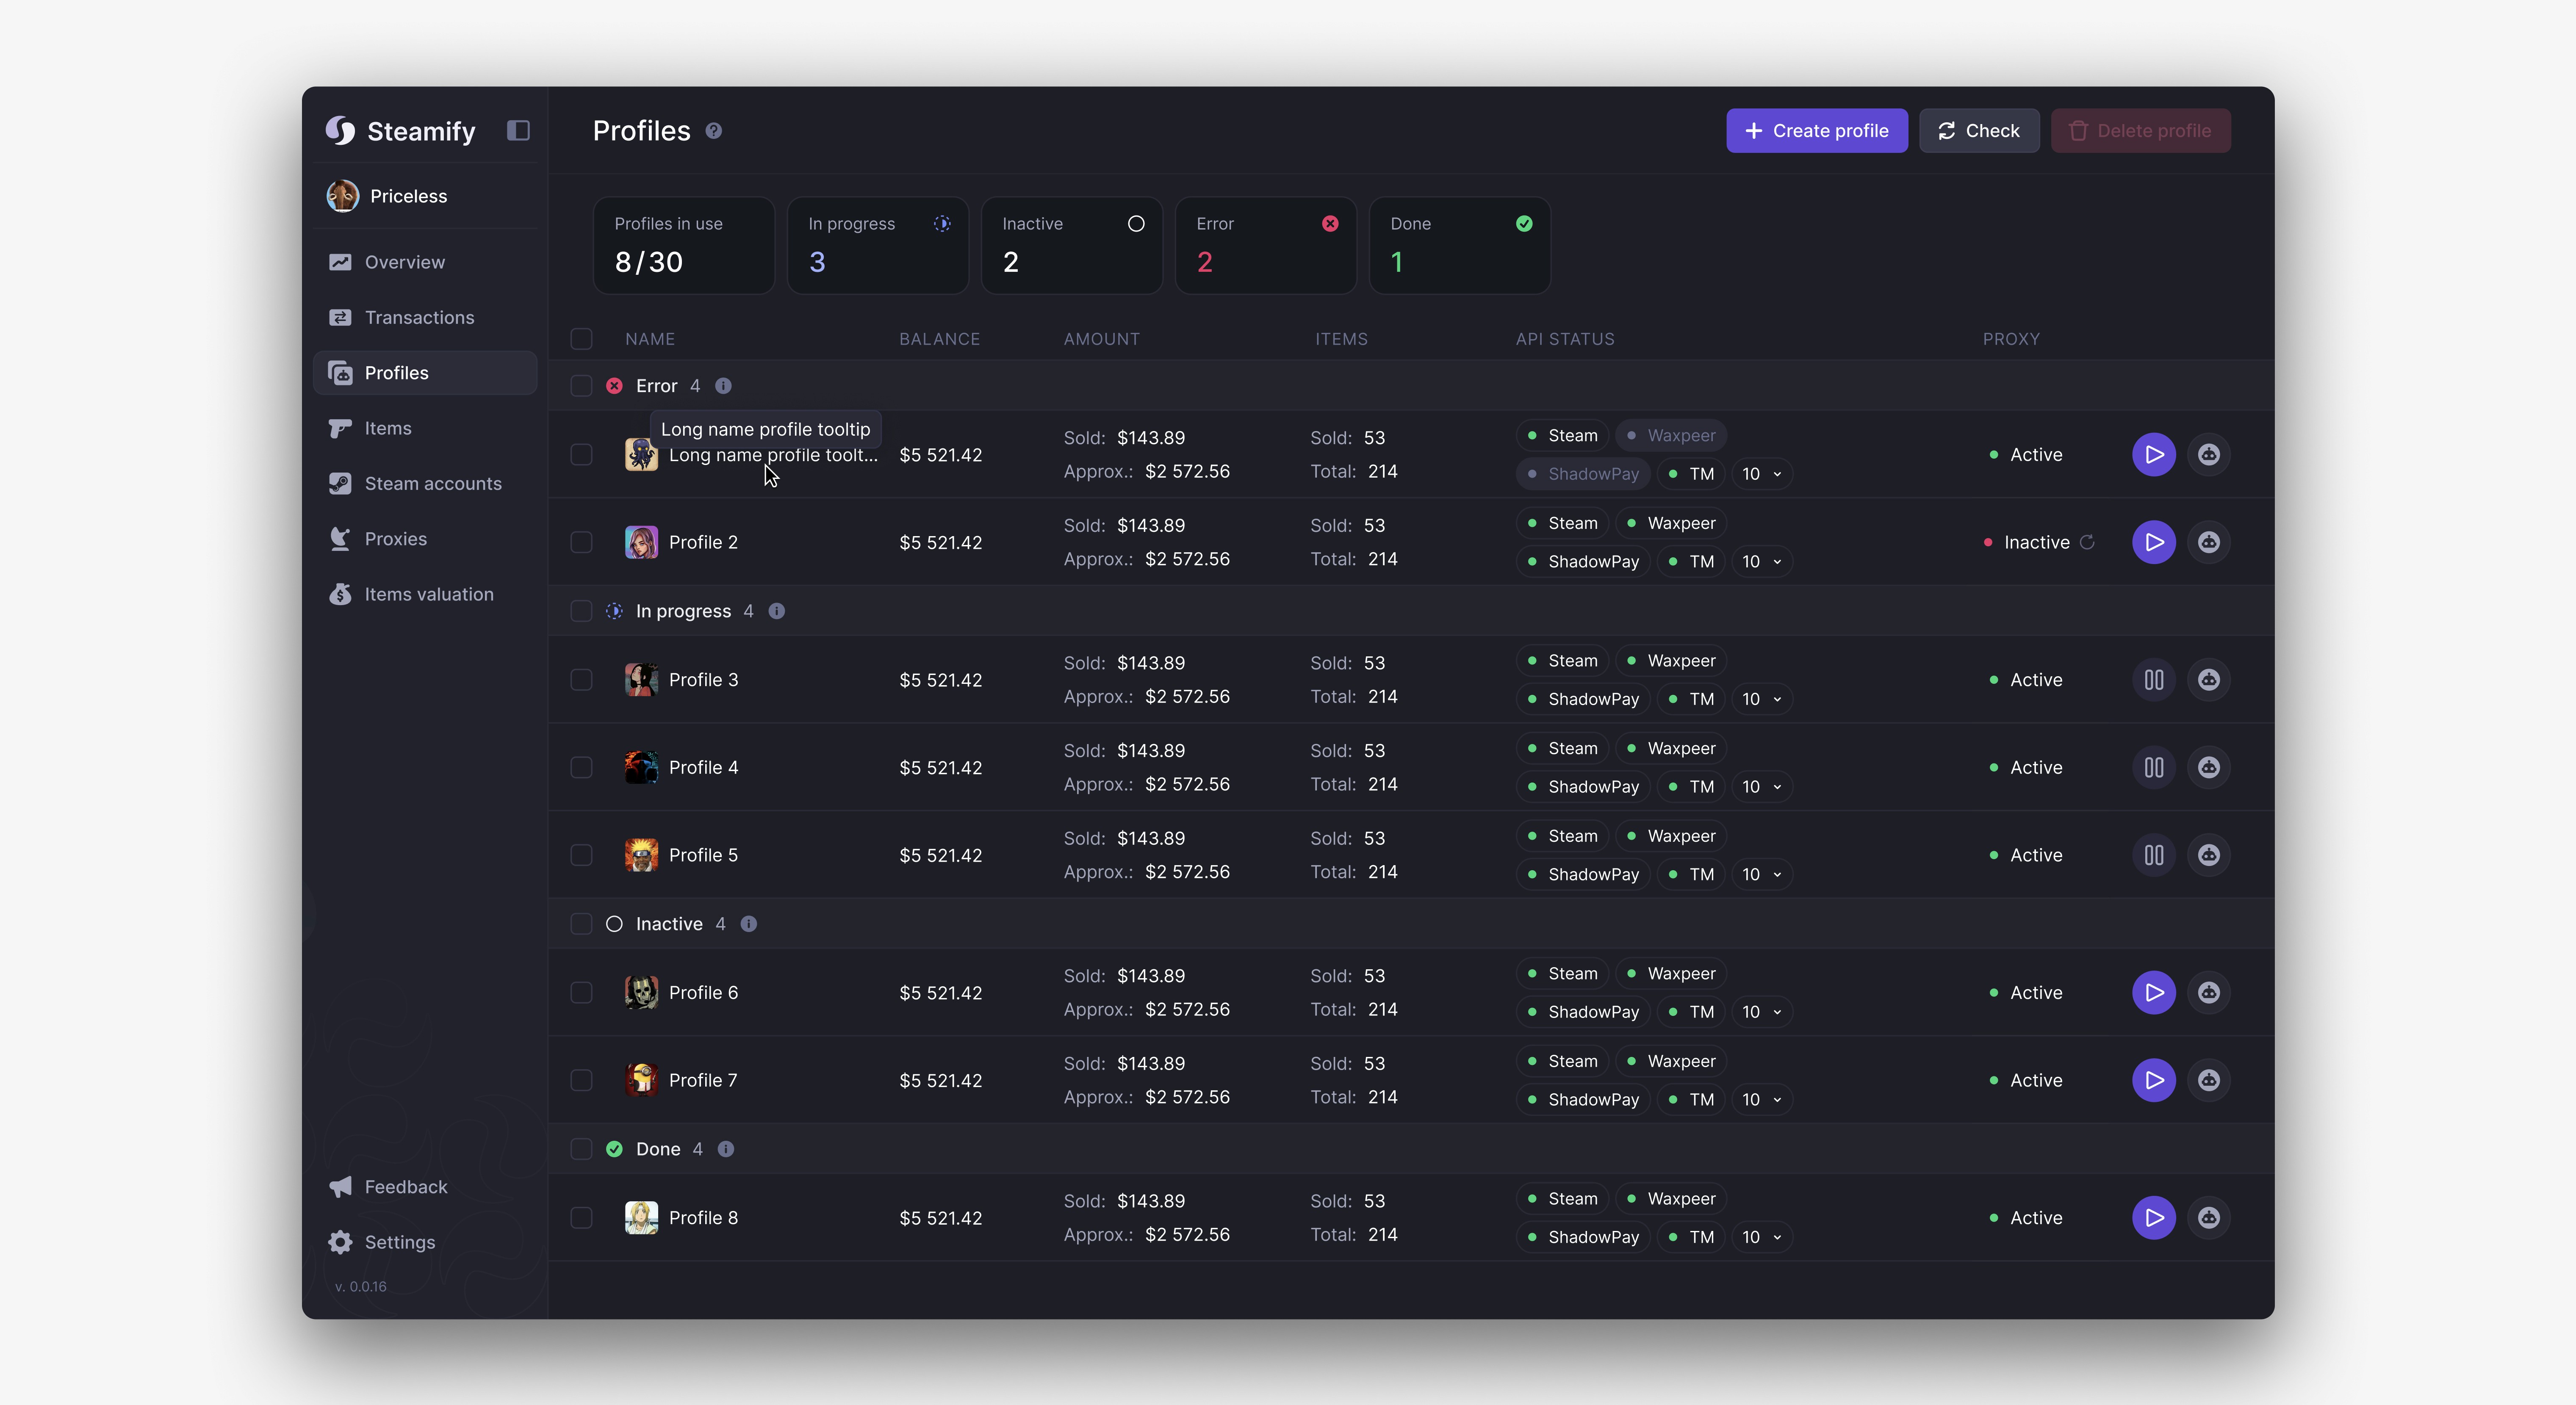The width and height of the screenshot is (2576, 1405).
Task: Click the info icon beside the Error group
Action: [723, 386]
